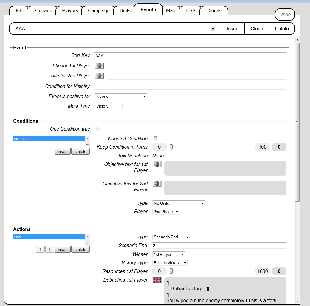Screen dimensions: 310x306
Task: Enable the Negated Condition checkbox
Action: pos(155,138)
